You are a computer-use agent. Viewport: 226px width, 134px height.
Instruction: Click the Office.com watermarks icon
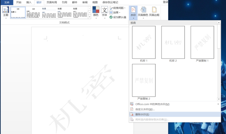click(x=132, y=104)
